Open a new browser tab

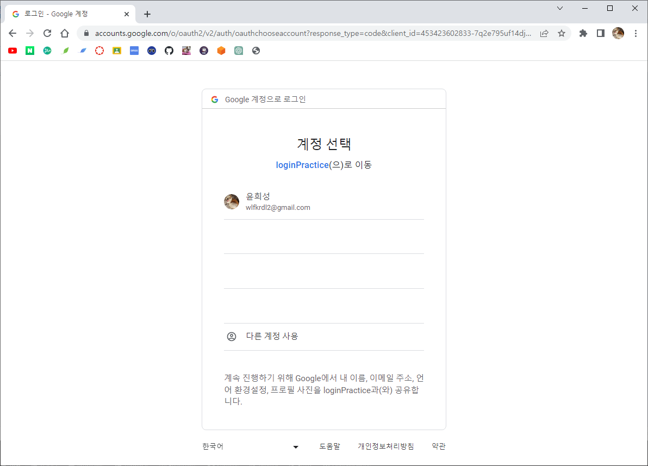click(147, 14)
